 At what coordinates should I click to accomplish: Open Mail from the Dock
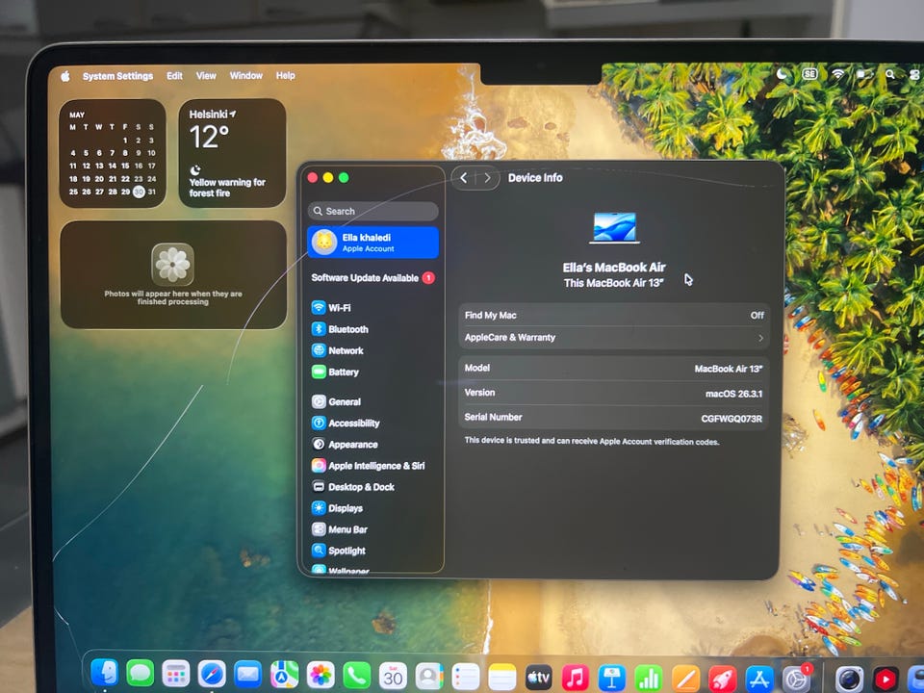click(x=247, y=674)
